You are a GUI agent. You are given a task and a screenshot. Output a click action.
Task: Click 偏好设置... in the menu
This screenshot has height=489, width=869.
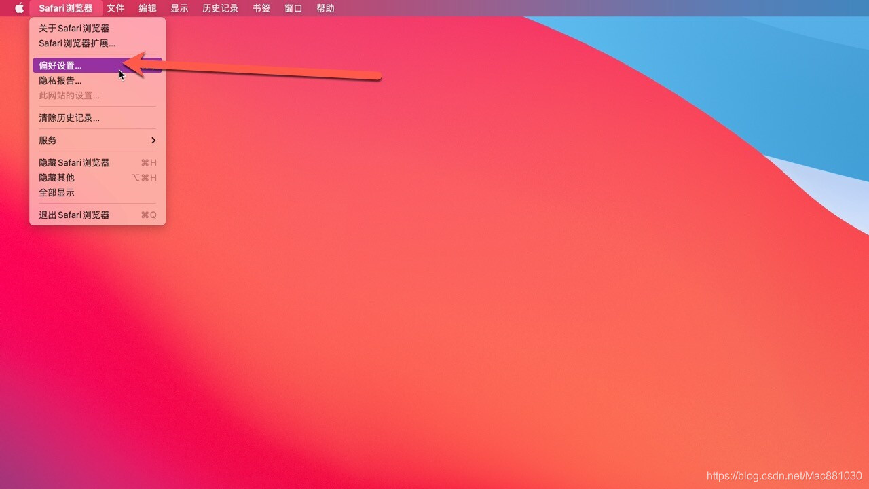pos(98,65)
